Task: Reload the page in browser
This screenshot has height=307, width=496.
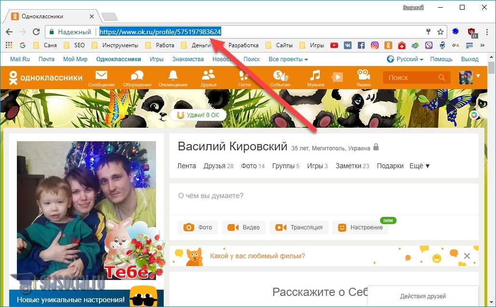Action: (36, 32)
